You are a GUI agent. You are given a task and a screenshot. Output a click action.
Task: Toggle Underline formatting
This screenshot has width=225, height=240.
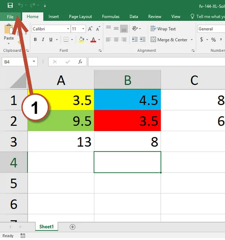tap(51, 40)
